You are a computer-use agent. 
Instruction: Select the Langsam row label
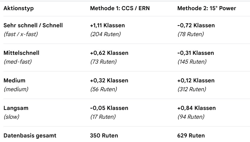tap(16, 108)
